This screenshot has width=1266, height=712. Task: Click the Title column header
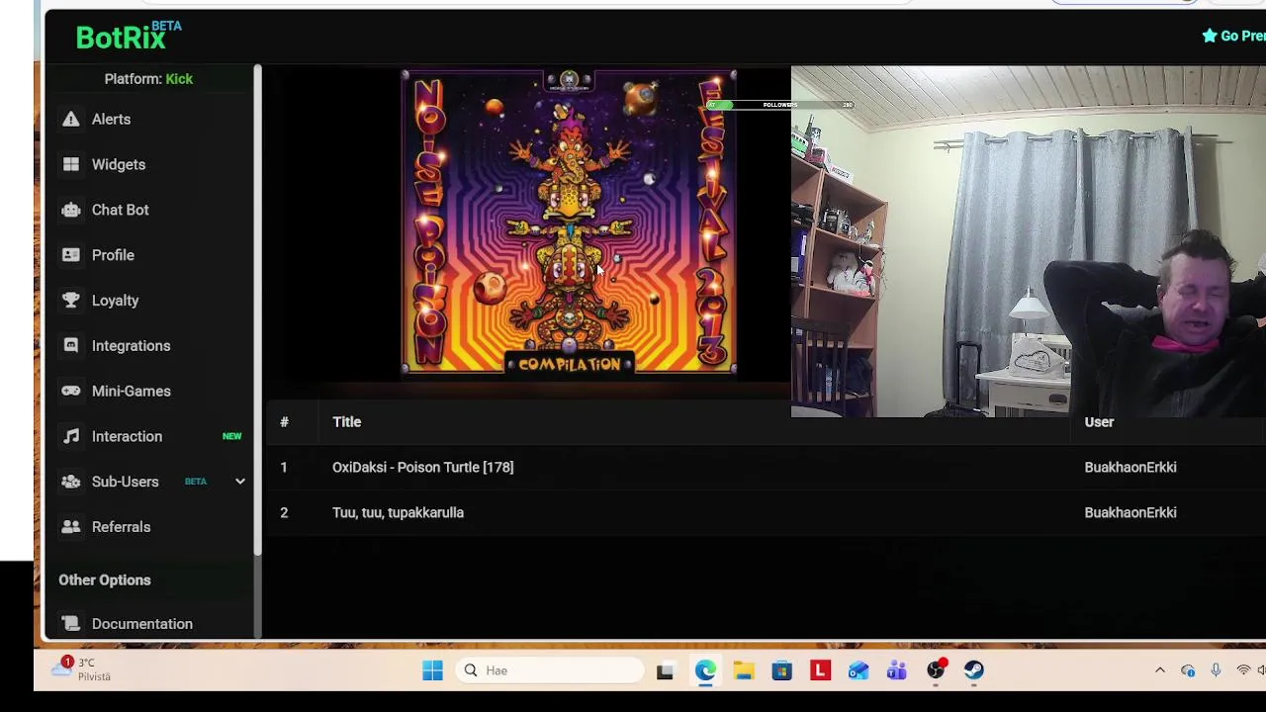tap(347, 421)
